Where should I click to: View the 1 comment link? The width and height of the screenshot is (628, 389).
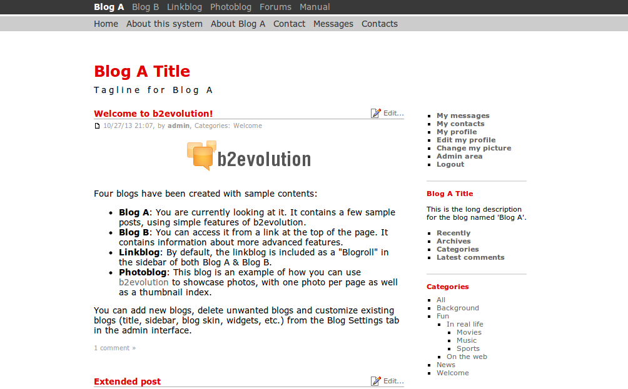point(114,348)
